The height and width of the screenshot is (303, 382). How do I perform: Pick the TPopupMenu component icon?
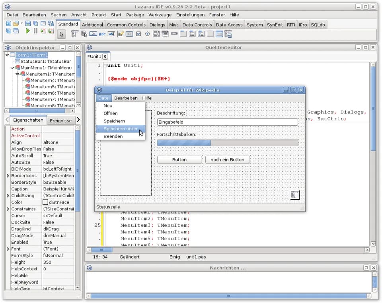pyautogui.click(x=84, y=34)
